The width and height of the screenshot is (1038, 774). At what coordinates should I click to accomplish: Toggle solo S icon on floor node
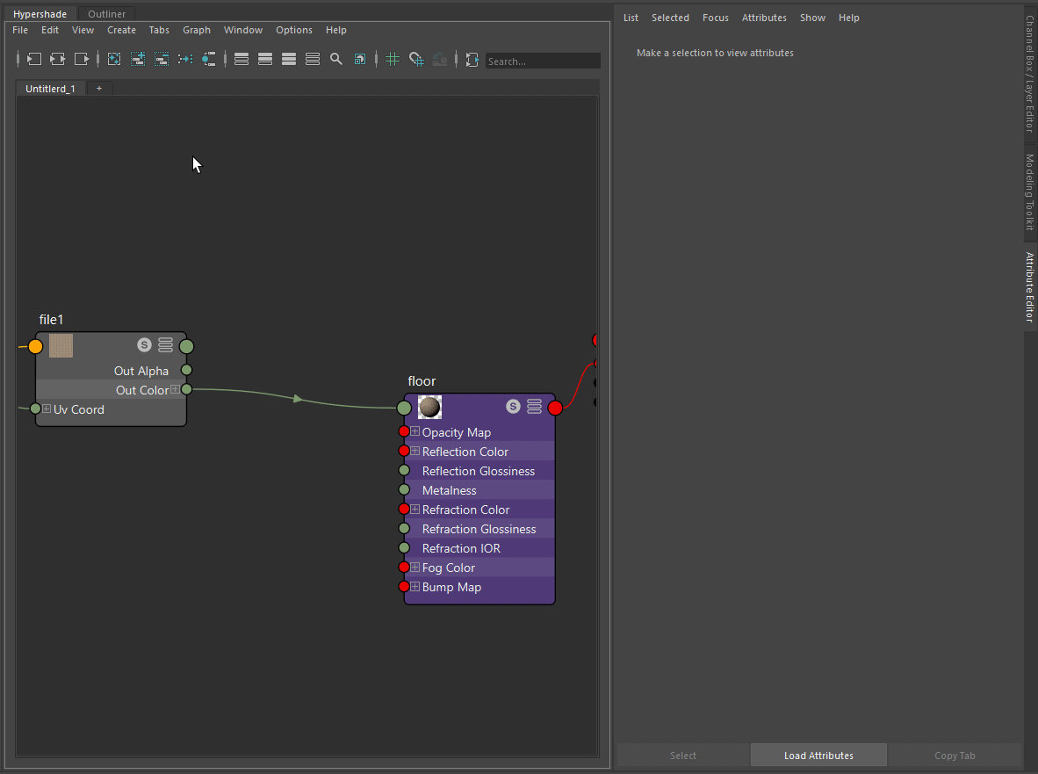[513, 407]
